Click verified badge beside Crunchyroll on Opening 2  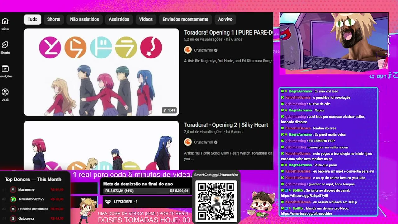click(x=216, y=142)
